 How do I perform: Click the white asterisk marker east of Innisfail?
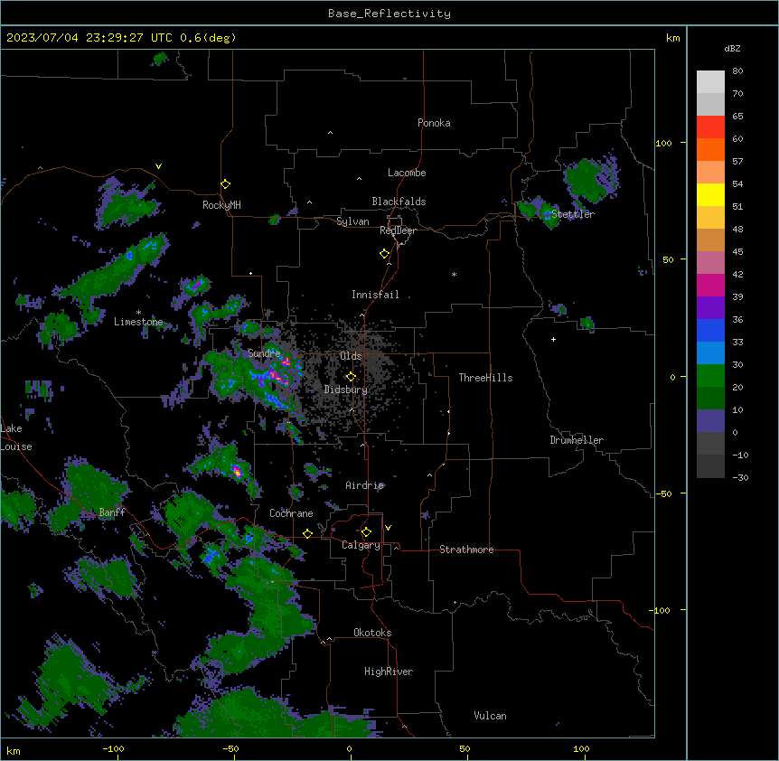pyautogui.click(x=454, y=274)
